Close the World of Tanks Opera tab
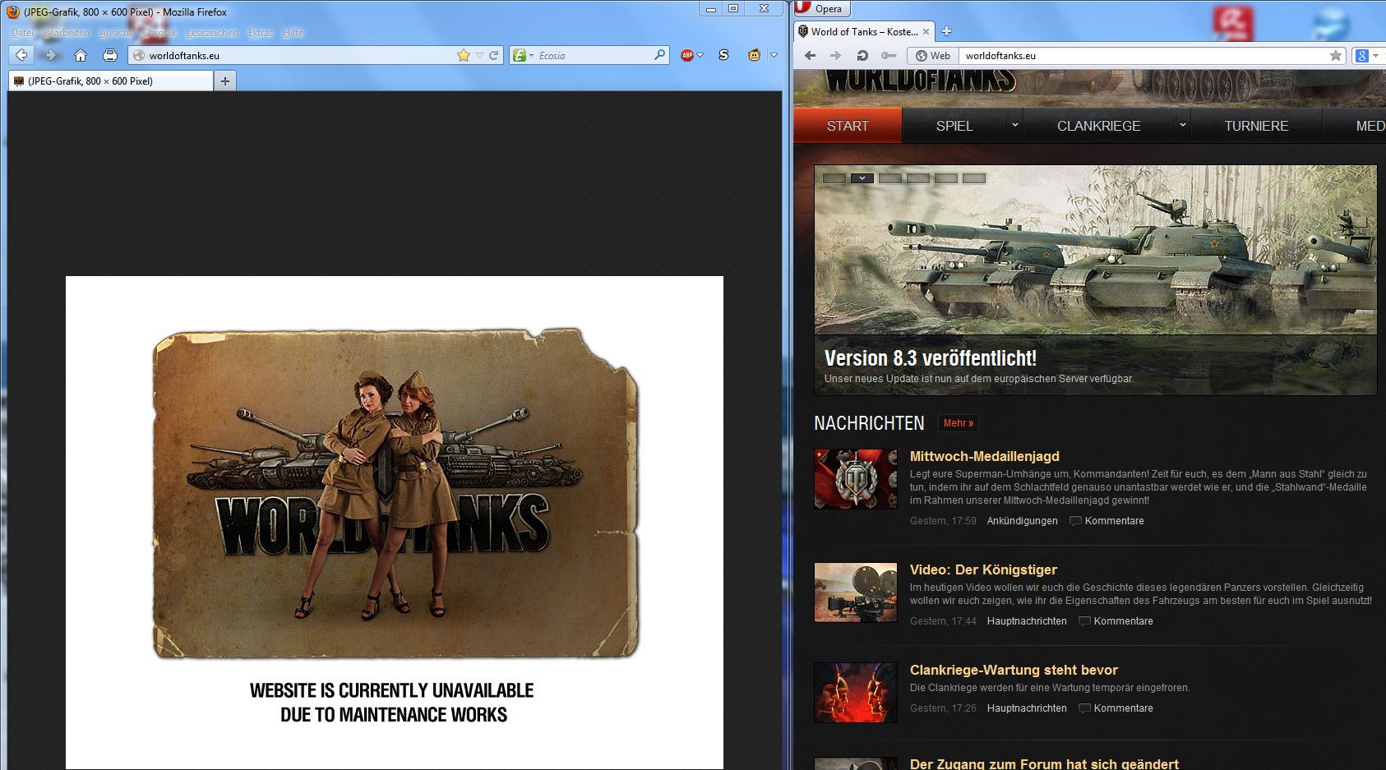Image resolution: width=1386 pixels, height=770 pixels. [926, 32]
